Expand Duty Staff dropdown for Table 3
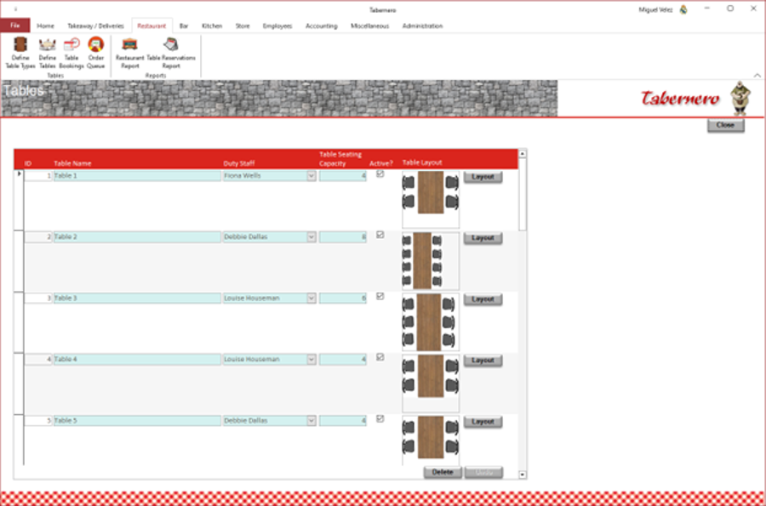Screen dimensions: 766x506 point(312,298)
